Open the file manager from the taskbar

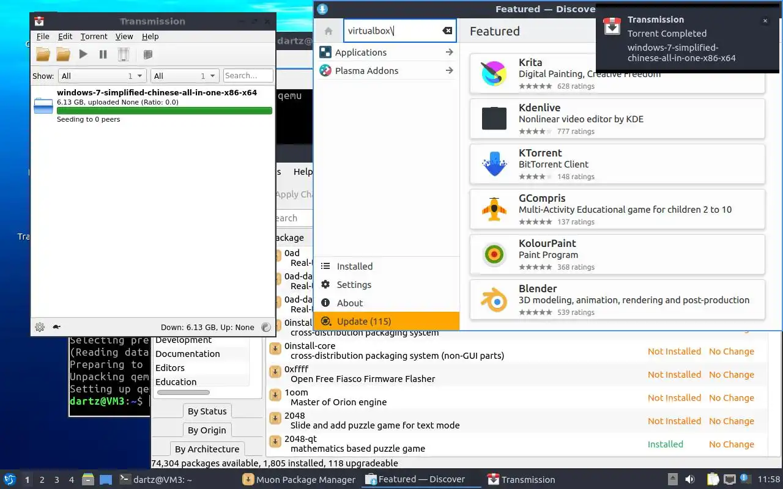click(88, 479)
